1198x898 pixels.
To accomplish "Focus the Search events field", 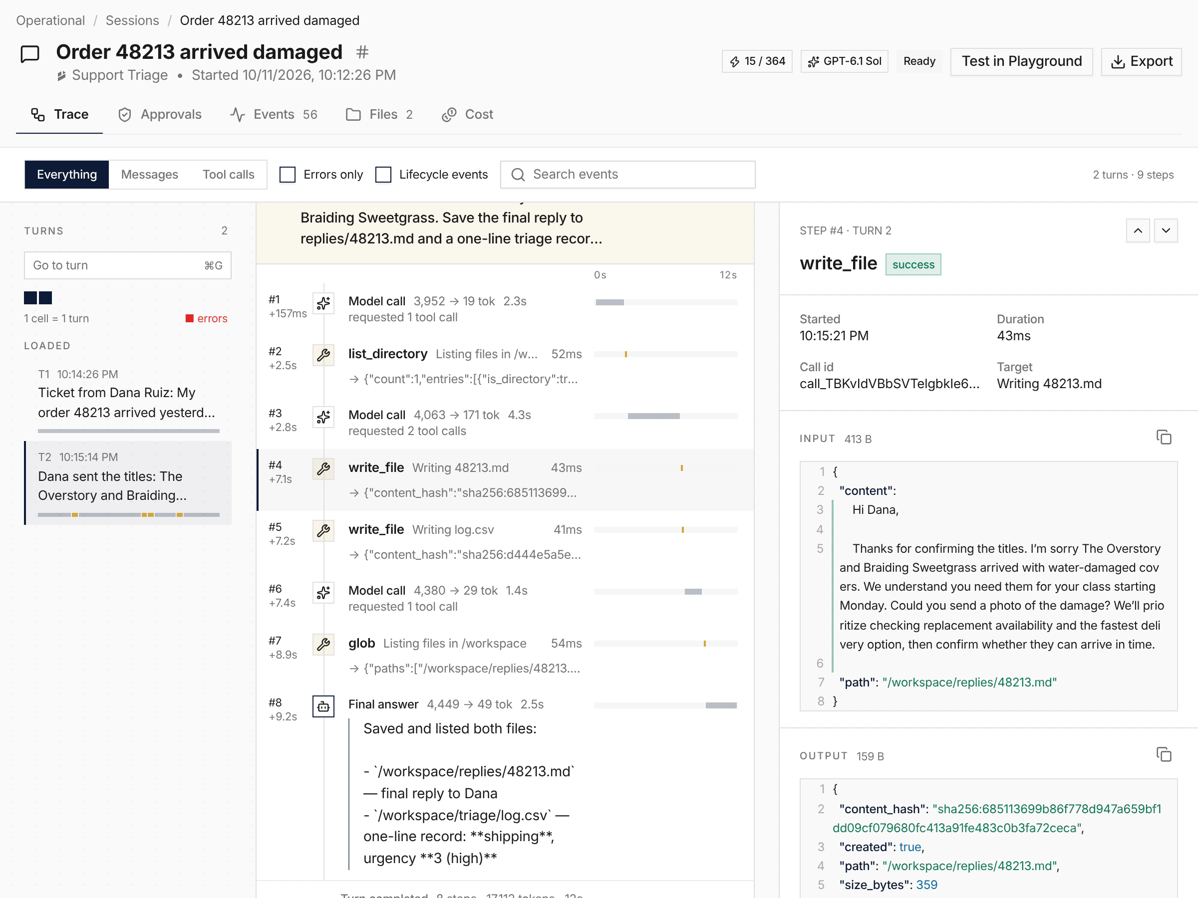I will [628, 174].
